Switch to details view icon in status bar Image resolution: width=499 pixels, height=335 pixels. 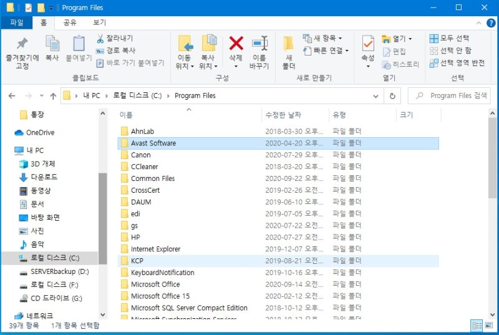coord(477,326)
